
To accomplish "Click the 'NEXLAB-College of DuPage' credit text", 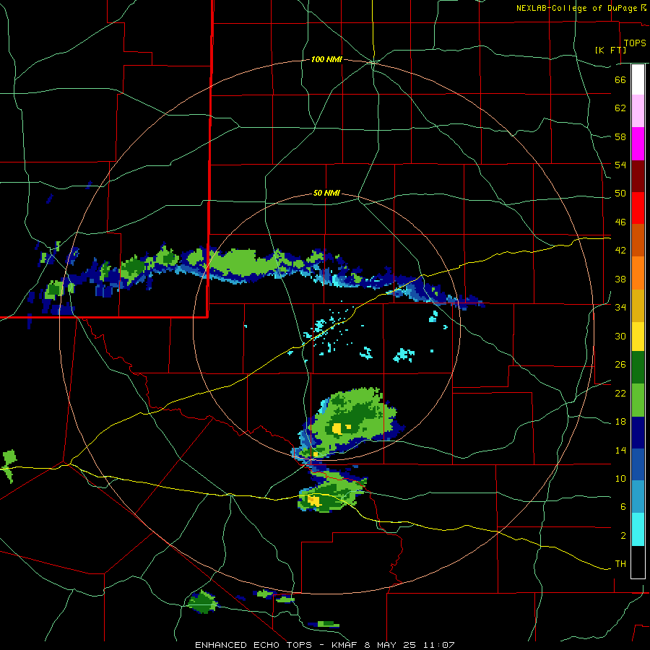I will tap(577, 8).
